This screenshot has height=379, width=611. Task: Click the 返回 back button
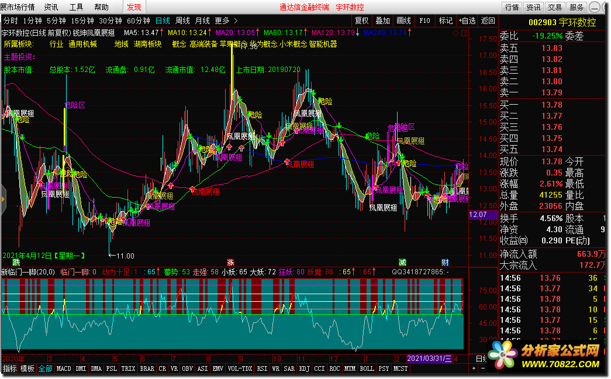click(x=488, y=20)
